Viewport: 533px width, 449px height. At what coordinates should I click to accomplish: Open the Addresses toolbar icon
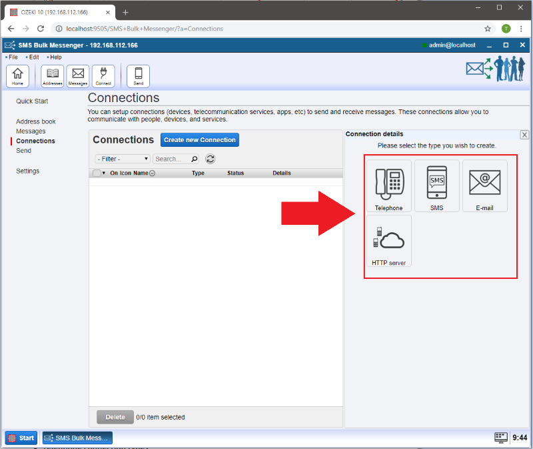52,76
